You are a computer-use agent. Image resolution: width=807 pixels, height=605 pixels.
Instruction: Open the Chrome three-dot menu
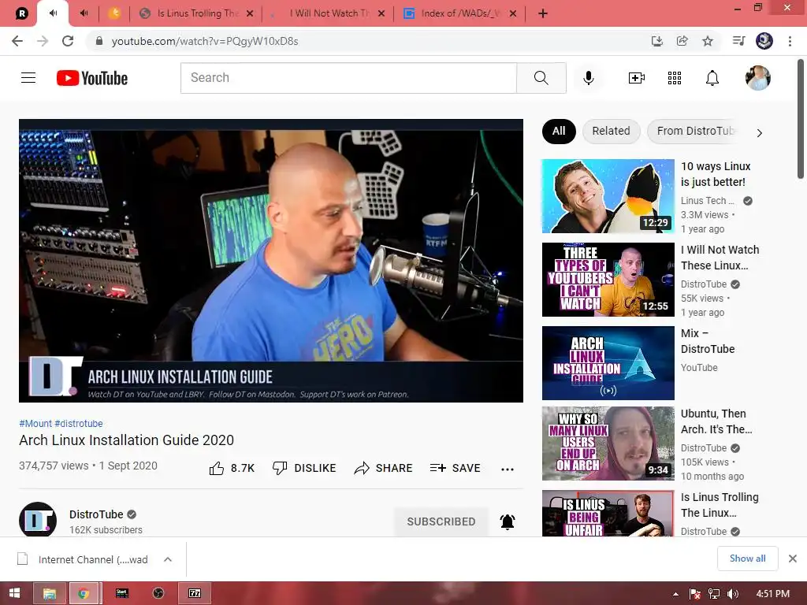pyautogui.click(x=790, y=41)
